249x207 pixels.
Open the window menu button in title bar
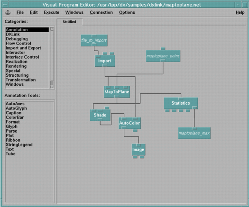(x=5, y=5)
